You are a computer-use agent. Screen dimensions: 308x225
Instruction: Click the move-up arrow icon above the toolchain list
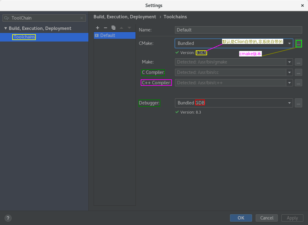coord(121,28)
